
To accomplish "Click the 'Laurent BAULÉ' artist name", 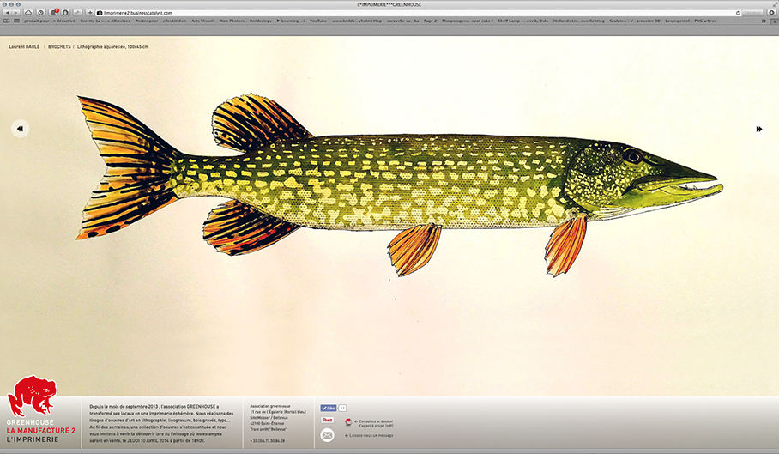I will 24,46.
